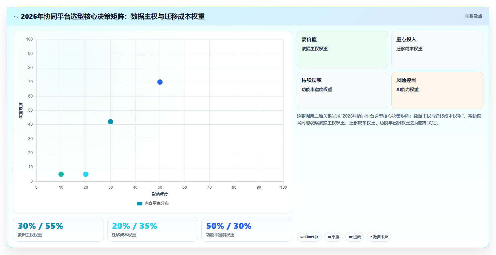Click the x-axis tick label 100
This screenshot has width=496, height=255.
(x=284, y=187)
